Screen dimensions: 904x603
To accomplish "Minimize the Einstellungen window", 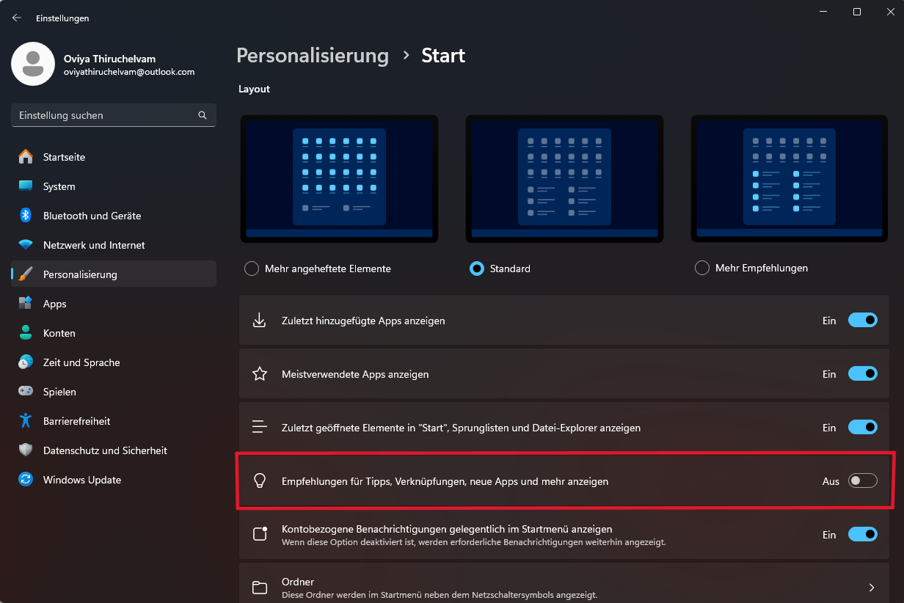I will [x=823, y=12].
